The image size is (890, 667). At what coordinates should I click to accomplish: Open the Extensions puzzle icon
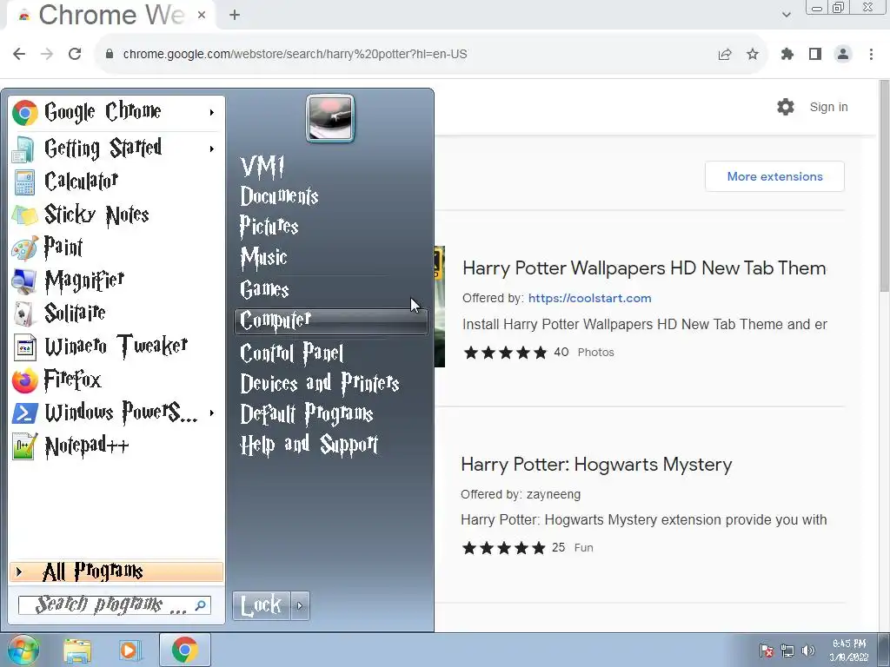click(787, 55)
